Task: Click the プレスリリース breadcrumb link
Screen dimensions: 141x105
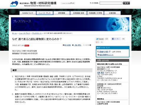Action: pos(37,33)
